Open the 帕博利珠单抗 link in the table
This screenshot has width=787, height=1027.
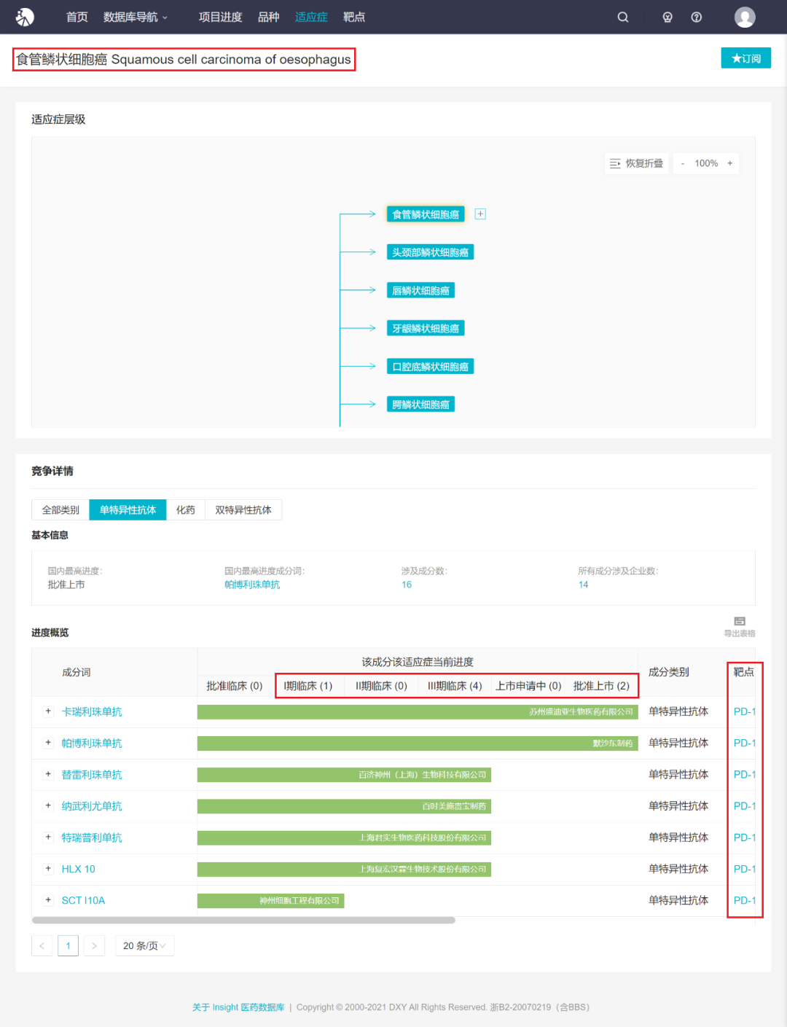[x=92, y=743]
